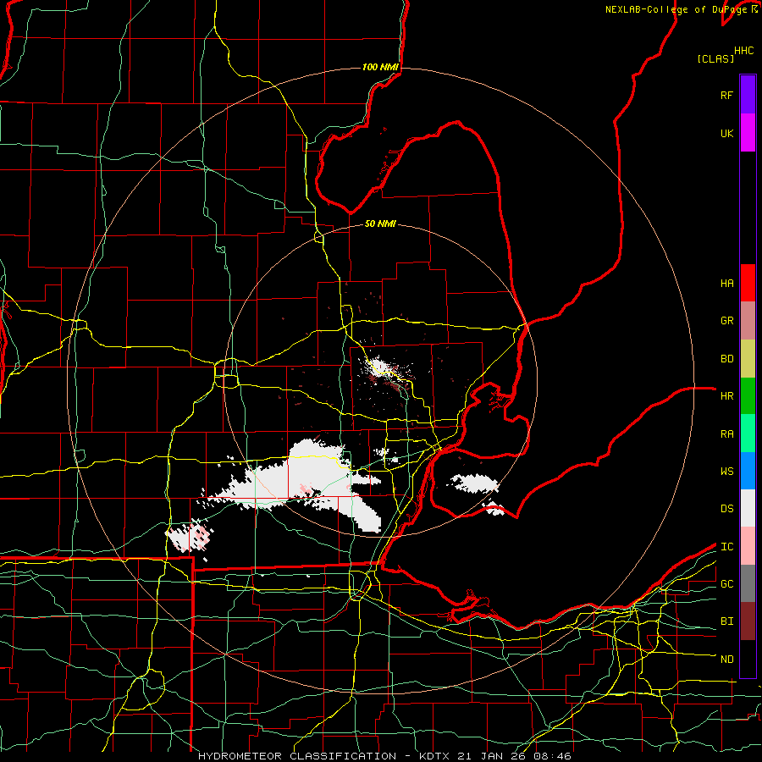Screen dimensions: 762x762
Task: Click the RA legend label
Action: [726, 434]
